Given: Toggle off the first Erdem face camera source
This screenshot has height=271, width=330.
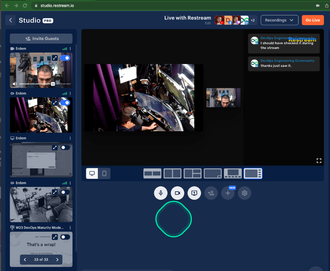Looking at the screenshot, I should tap(65, 58).
